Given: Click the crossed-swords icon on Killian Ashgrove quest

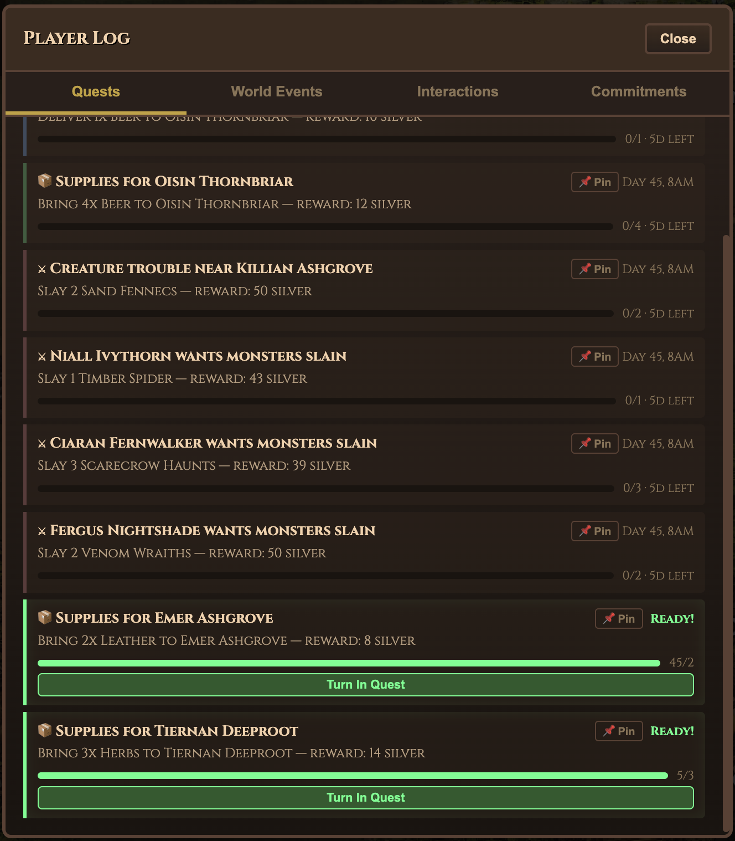Looking at the screenshot, I should (42, 269).
